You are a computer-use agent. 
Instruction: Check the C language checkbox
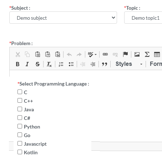[20, 92]
